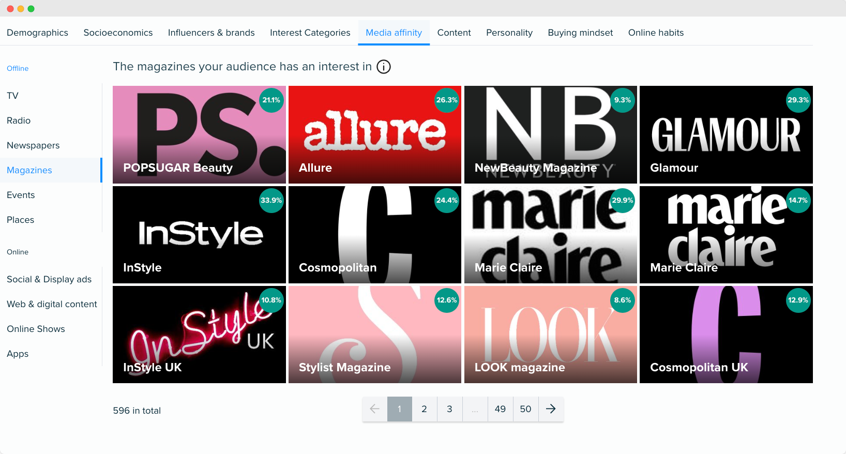Click the 12.9% badge on Cosmopolitan UK
Viewport: 846px width, 454px height.
click(x=798, y=300)
